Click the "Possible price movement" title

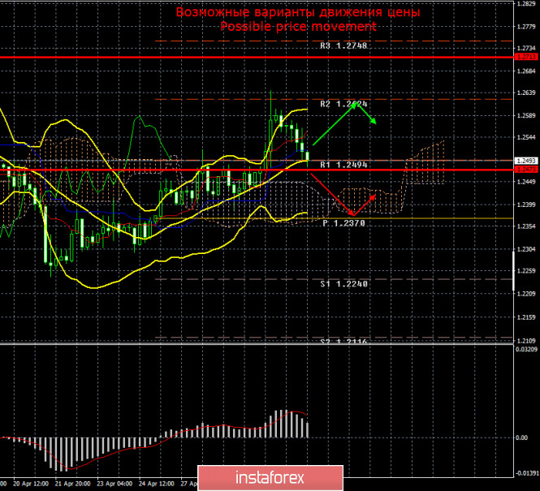pos(299,27)
